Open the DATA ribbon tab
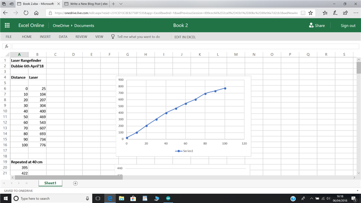Viewport: 361px width, 203px height. tap(63, 36)
